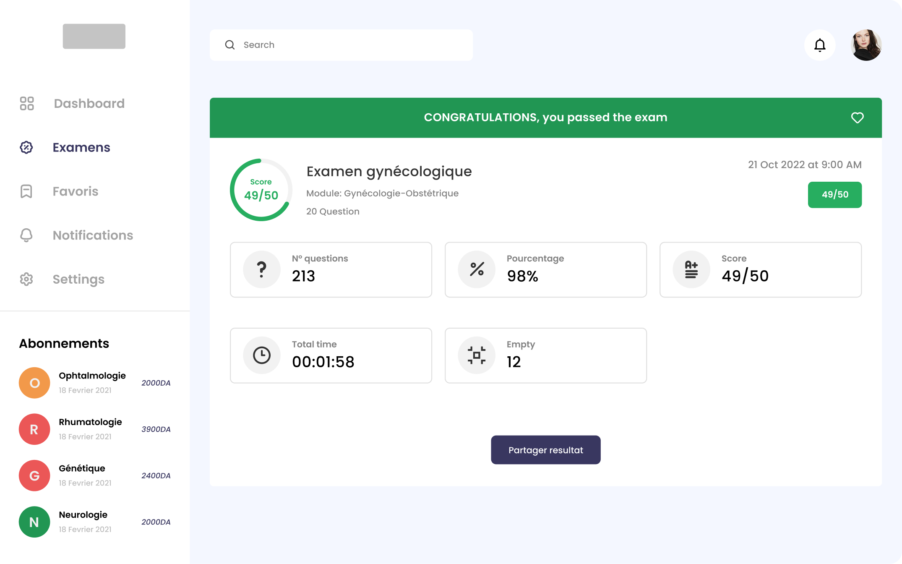Click the Settings gear icon
Screen dimensions: 902x564
point(26,279)
